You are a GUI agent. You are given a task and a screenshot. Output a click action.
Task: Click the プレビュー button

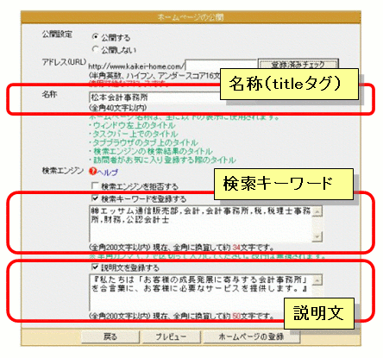171,336
